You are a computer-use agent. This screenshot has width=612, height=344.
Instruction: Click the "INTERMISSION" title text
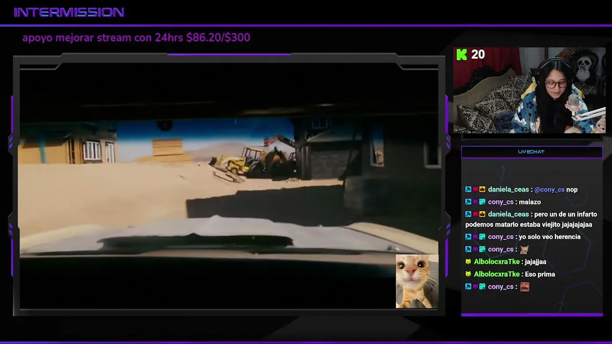69,12
